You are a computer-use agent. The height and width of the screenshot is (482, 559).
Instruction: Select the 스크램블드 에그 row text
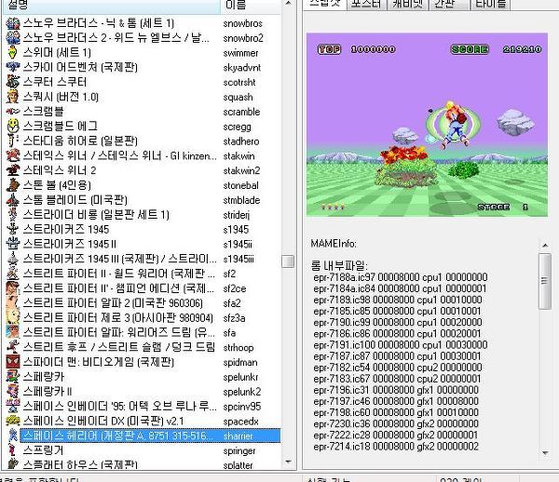pyautogui.click(x=60, y=126)
